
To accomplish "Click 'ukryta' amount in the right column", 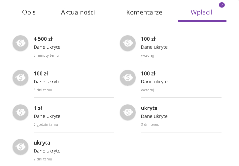I will (149, 108).
